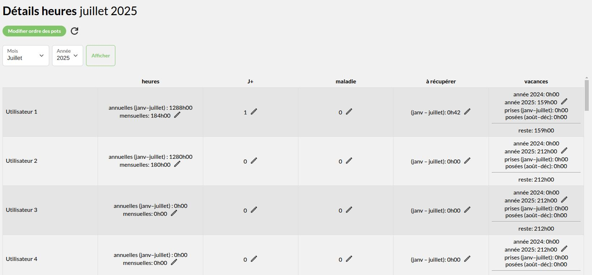Edit Utilisateur 1 monthly hours pencil
This screenshot has width=592, height=275.
coord(177,115)
